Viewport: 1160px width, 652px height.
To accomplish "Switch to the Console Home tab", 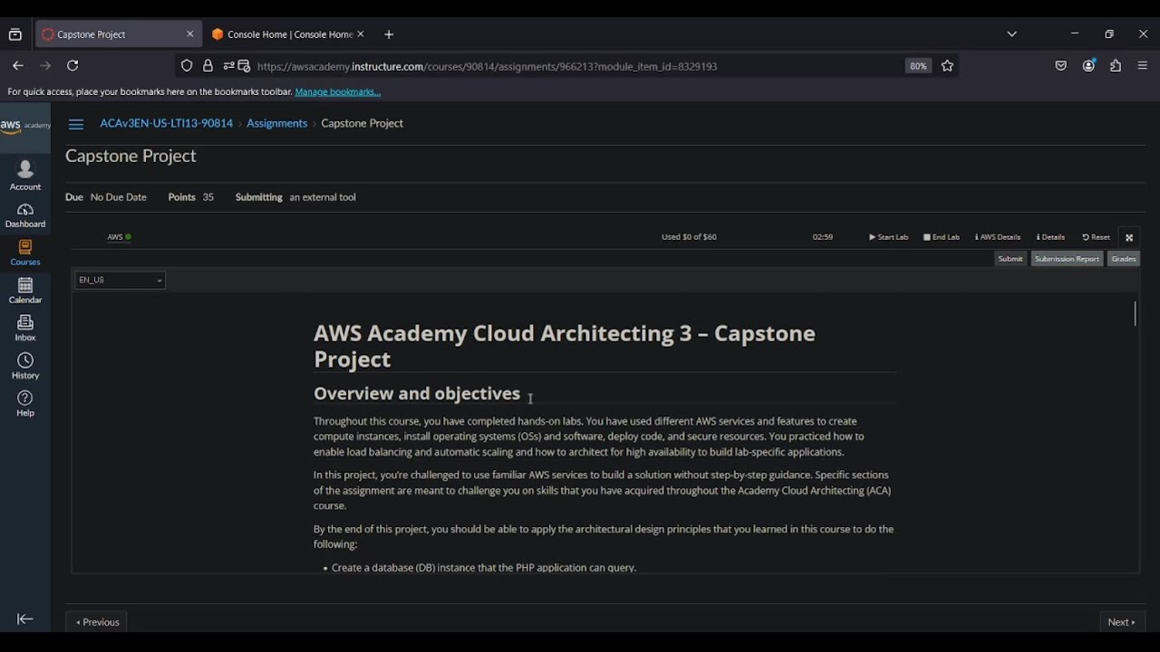I will tap(288, 34).
